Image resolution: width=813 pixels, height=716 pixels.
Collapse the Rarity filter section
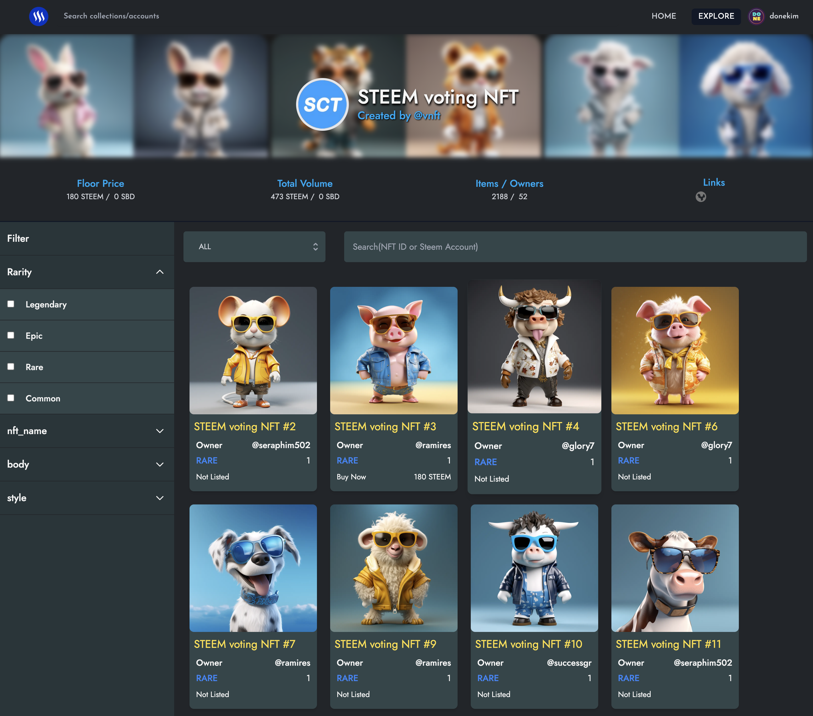point(160,272)
